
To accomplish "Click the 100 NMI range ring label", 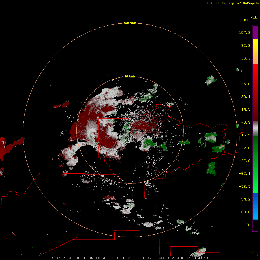I will point(130,23).
